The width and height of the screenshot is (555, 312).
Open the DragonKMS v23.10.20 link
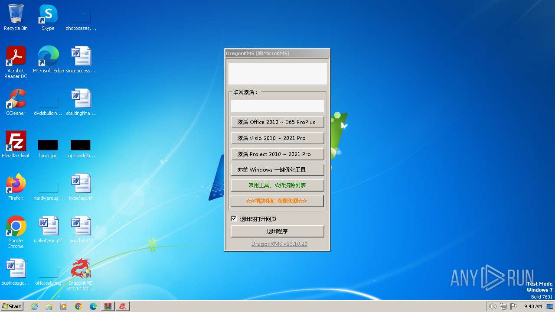[x=279, y=244]
